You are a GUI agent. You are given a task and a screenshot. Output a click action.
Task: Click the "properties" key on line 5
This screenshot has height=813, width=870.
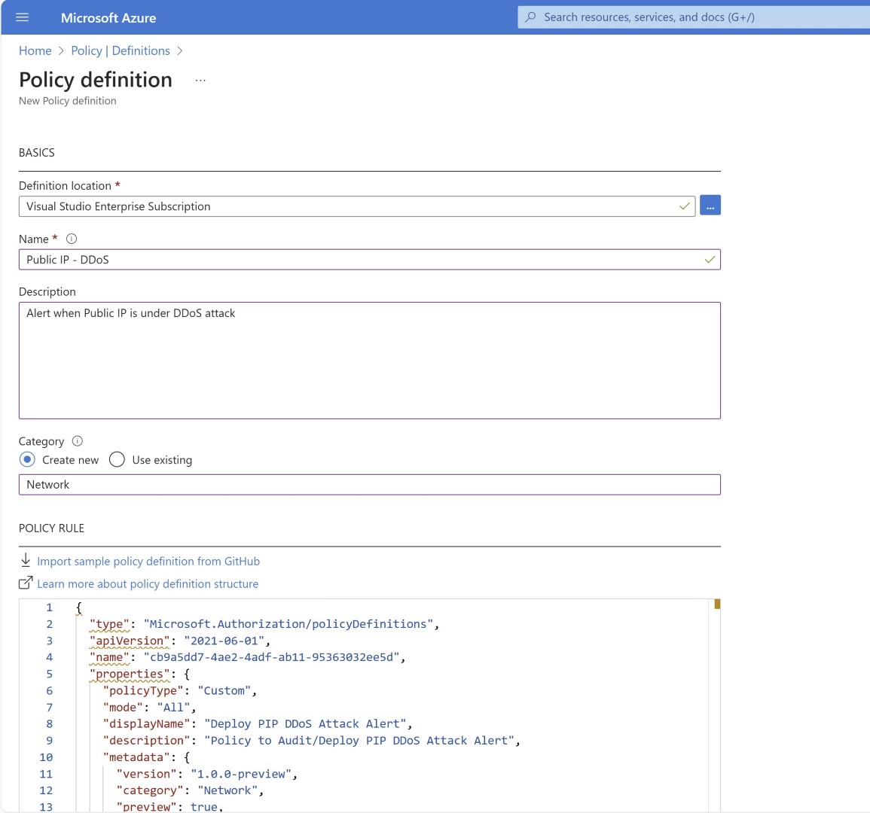[x=130, y=674]
